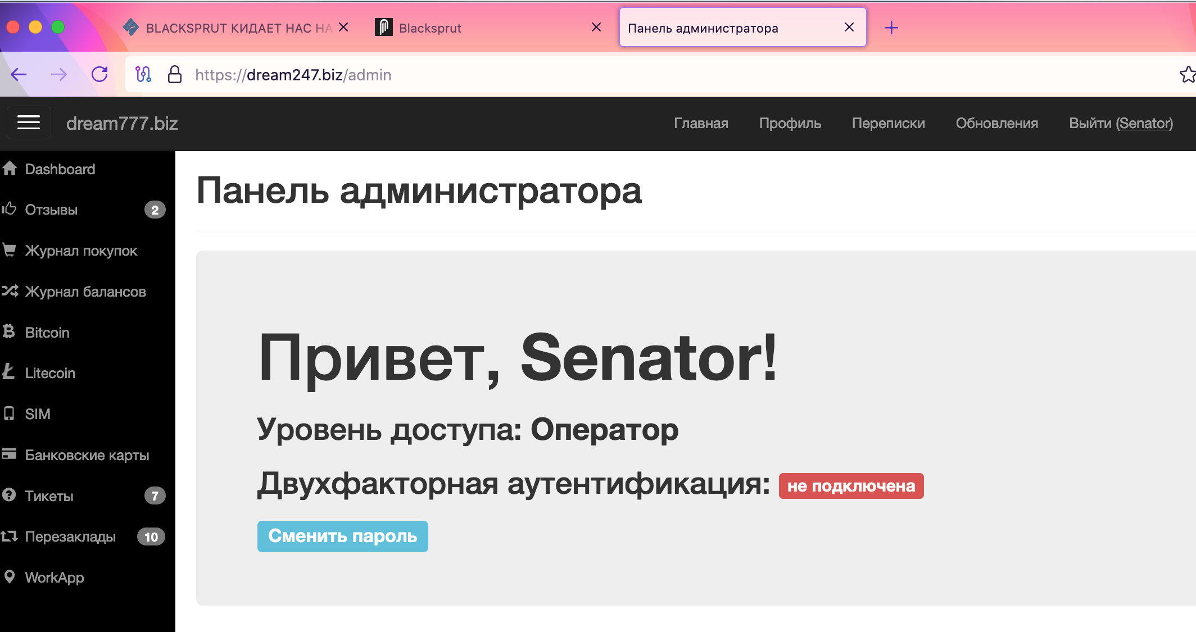Click the Dashboard home icon

click(10, 168)
